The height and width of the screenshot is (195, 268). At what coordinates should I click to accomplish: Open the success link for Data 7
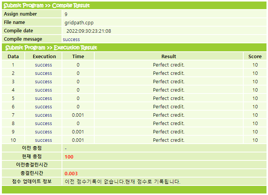[43, 115]
